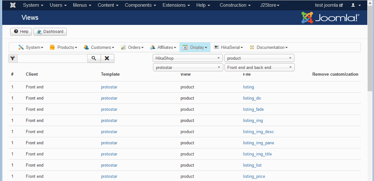
Task: Click the HikaSerial key icon
Action: tap(216, 47)
